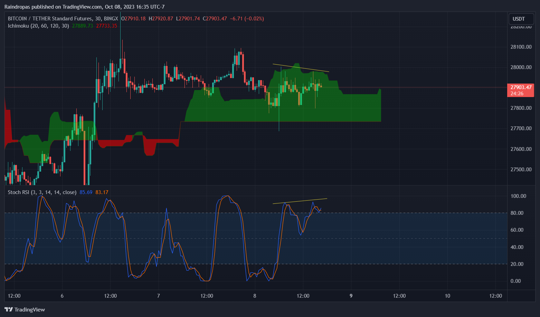
Task: Click the Stoch RSI K value 85.69
Action: [x=86, y=192]
